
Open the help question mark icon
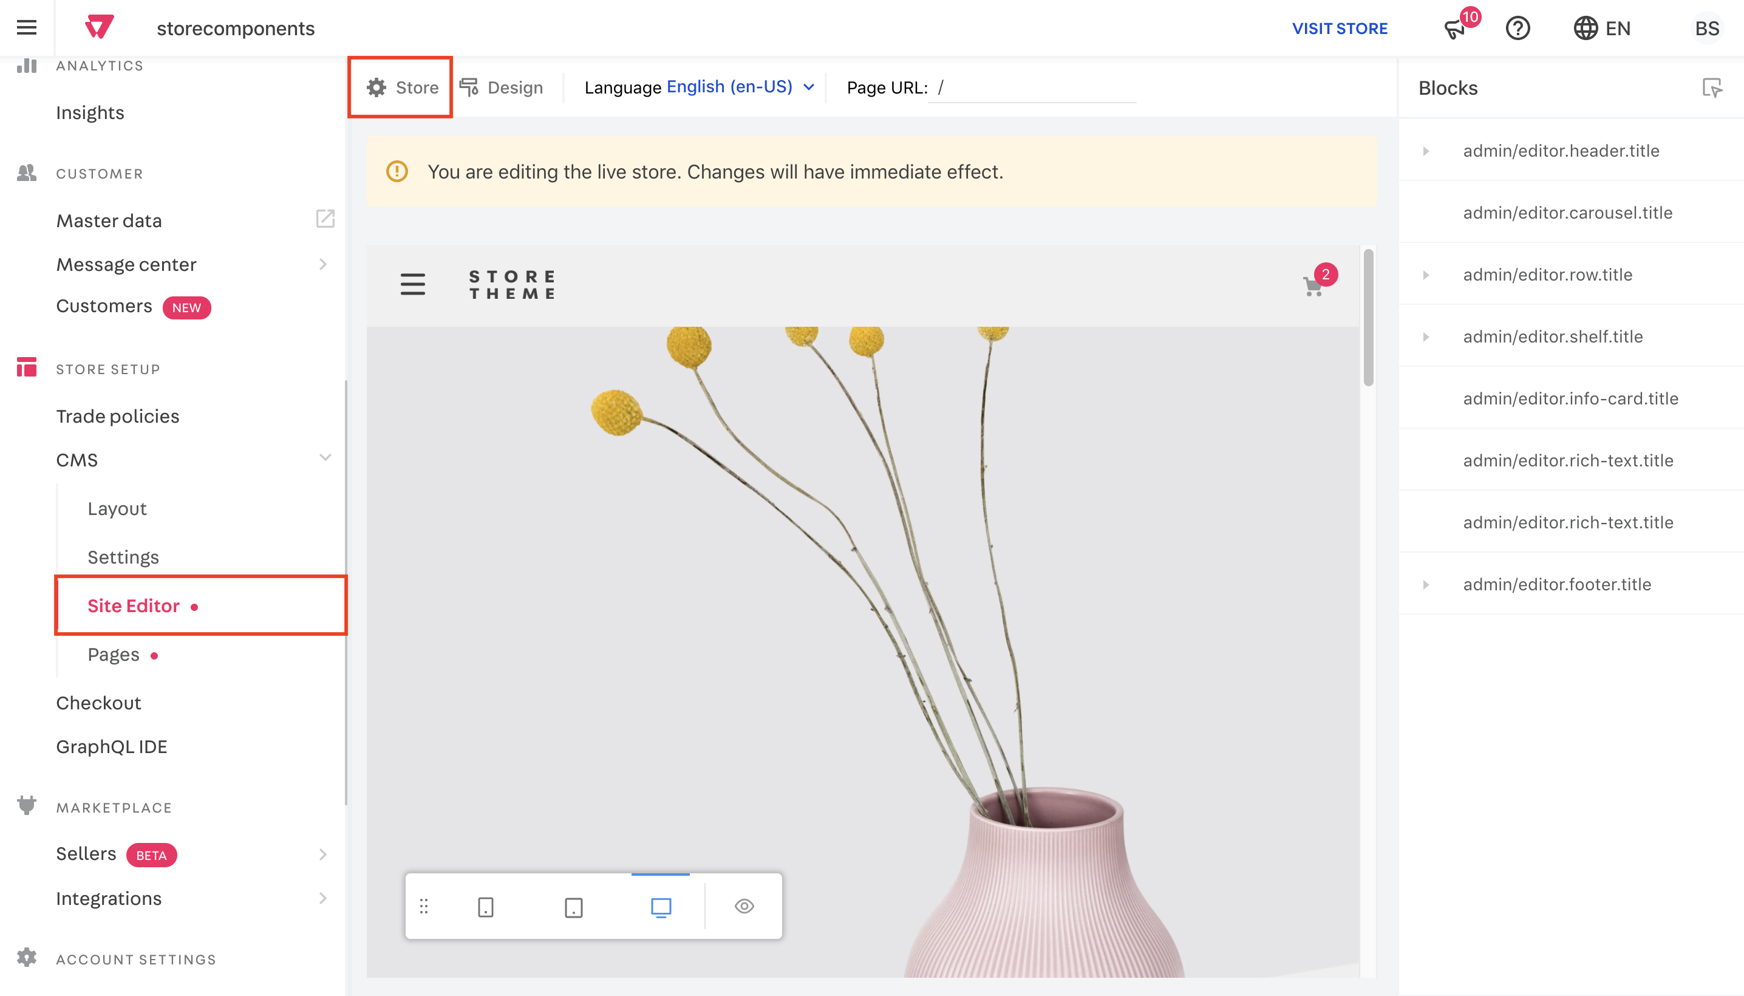[x=1517, y=29]
